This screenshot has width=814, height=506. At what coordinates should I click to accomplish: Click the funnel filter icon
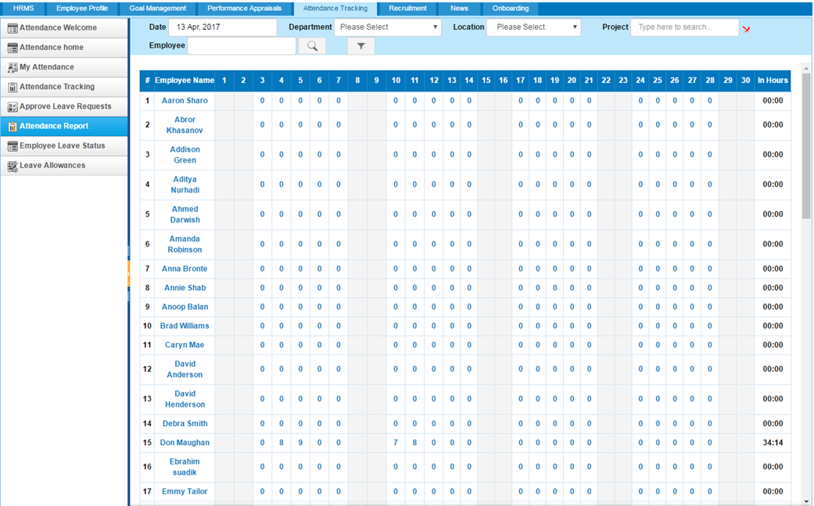360,46
